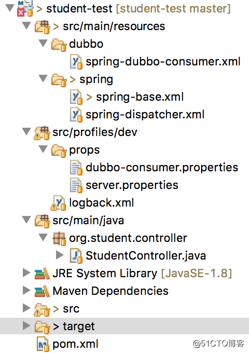Click the src/main/resources source folder icon
Screen dimensions: 249x353
(x=42, y=27)
